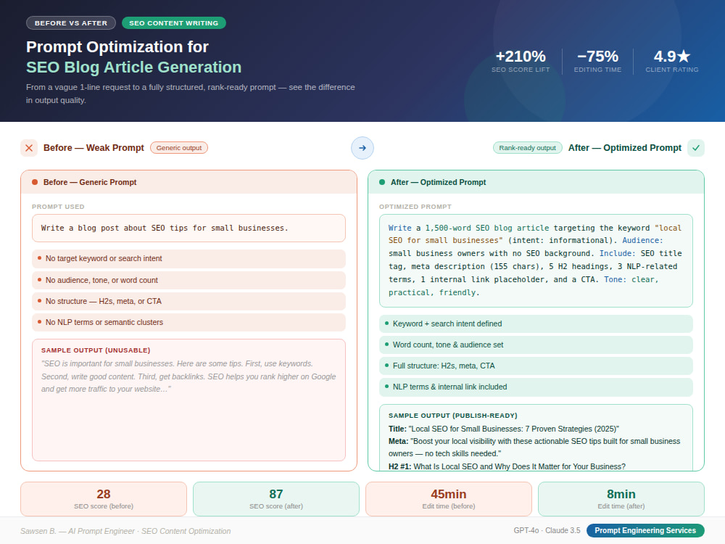Image resolution: width=725 pixels, height=544 pixels.
Task: Select the SEO CONTENT WRITING badge
Action: click(x=174, y=23)
